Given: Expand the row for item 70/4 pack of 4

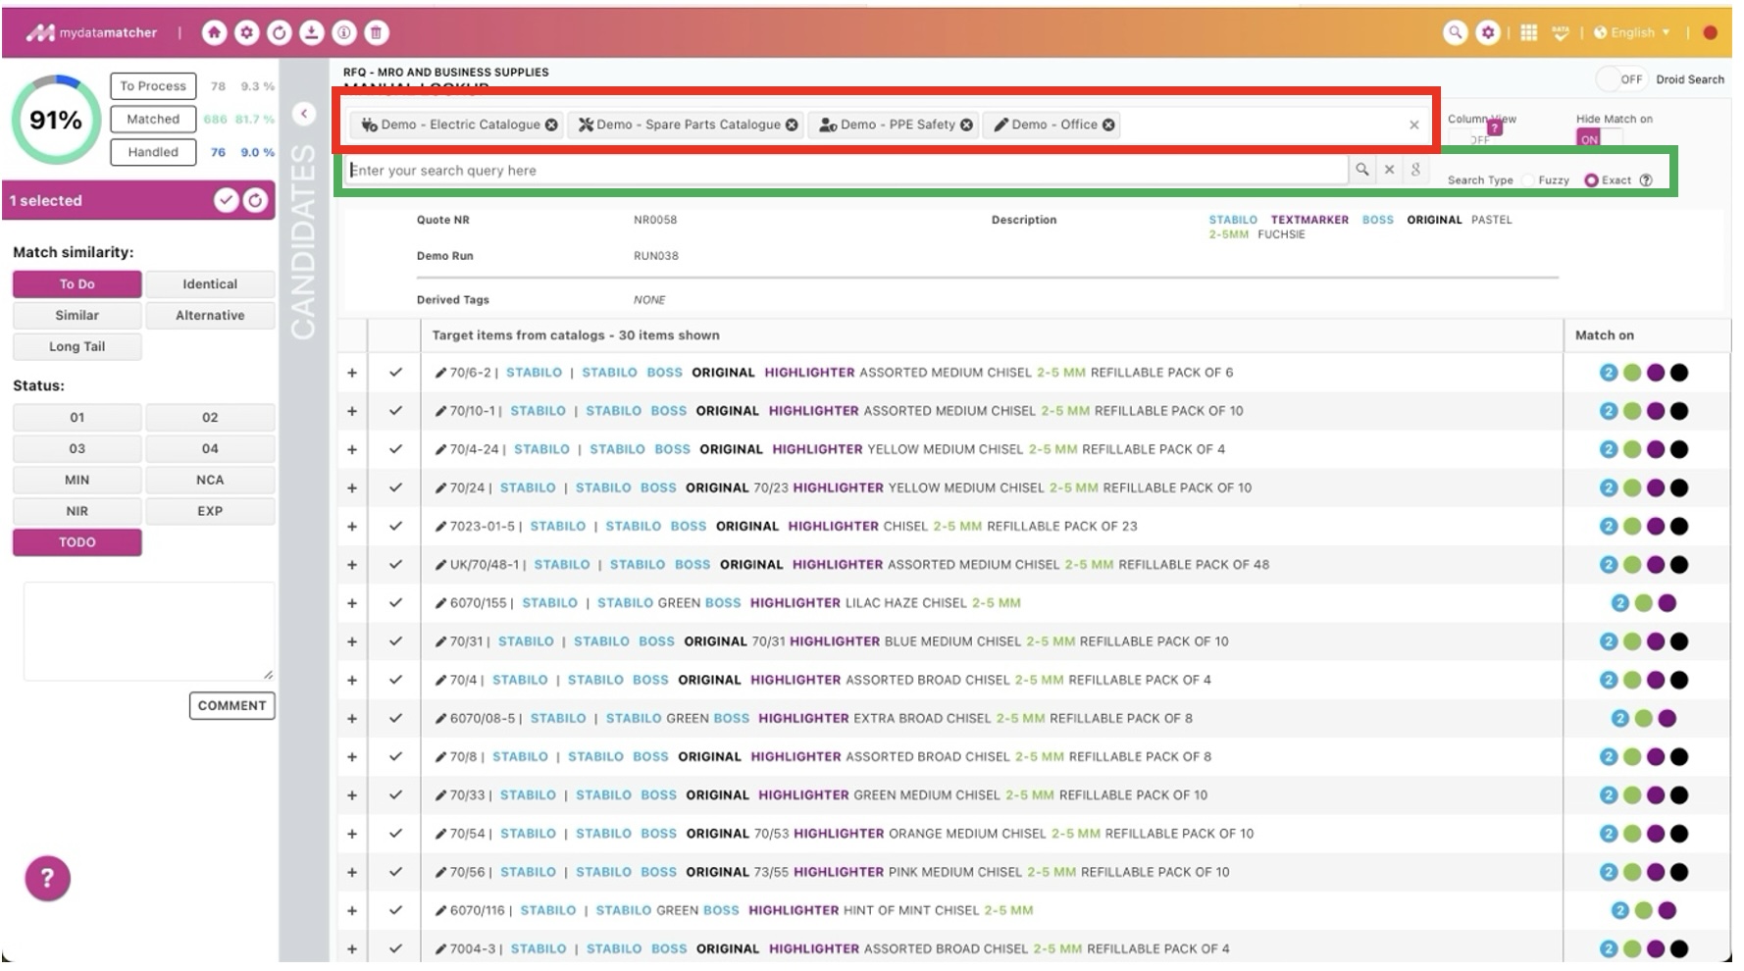Looking at the screenshot, I should pyautogui.click(x=352, y=681).
